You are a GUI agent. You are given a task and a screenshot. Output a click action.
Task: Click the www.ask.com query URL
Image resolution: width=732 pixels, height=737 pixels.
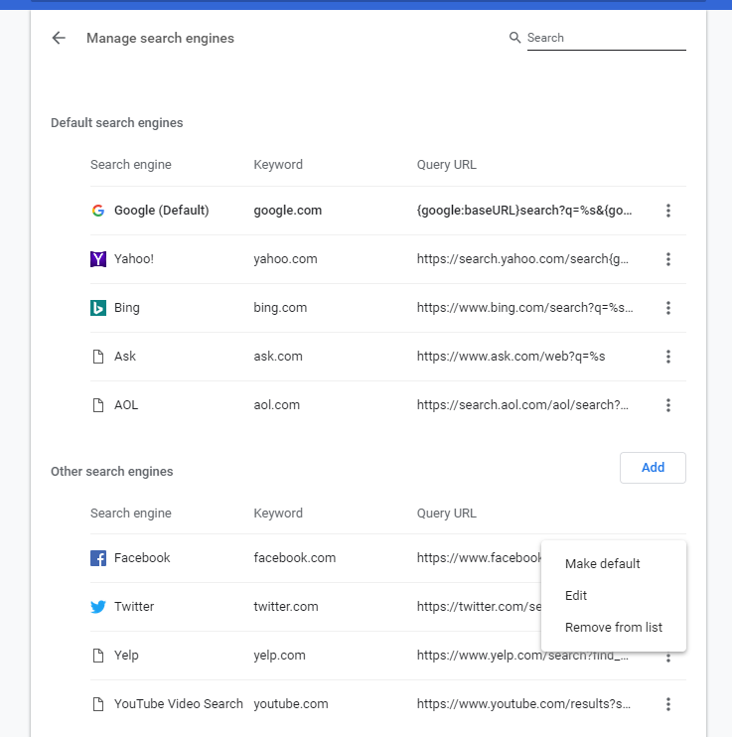click(x=512, y=357)
